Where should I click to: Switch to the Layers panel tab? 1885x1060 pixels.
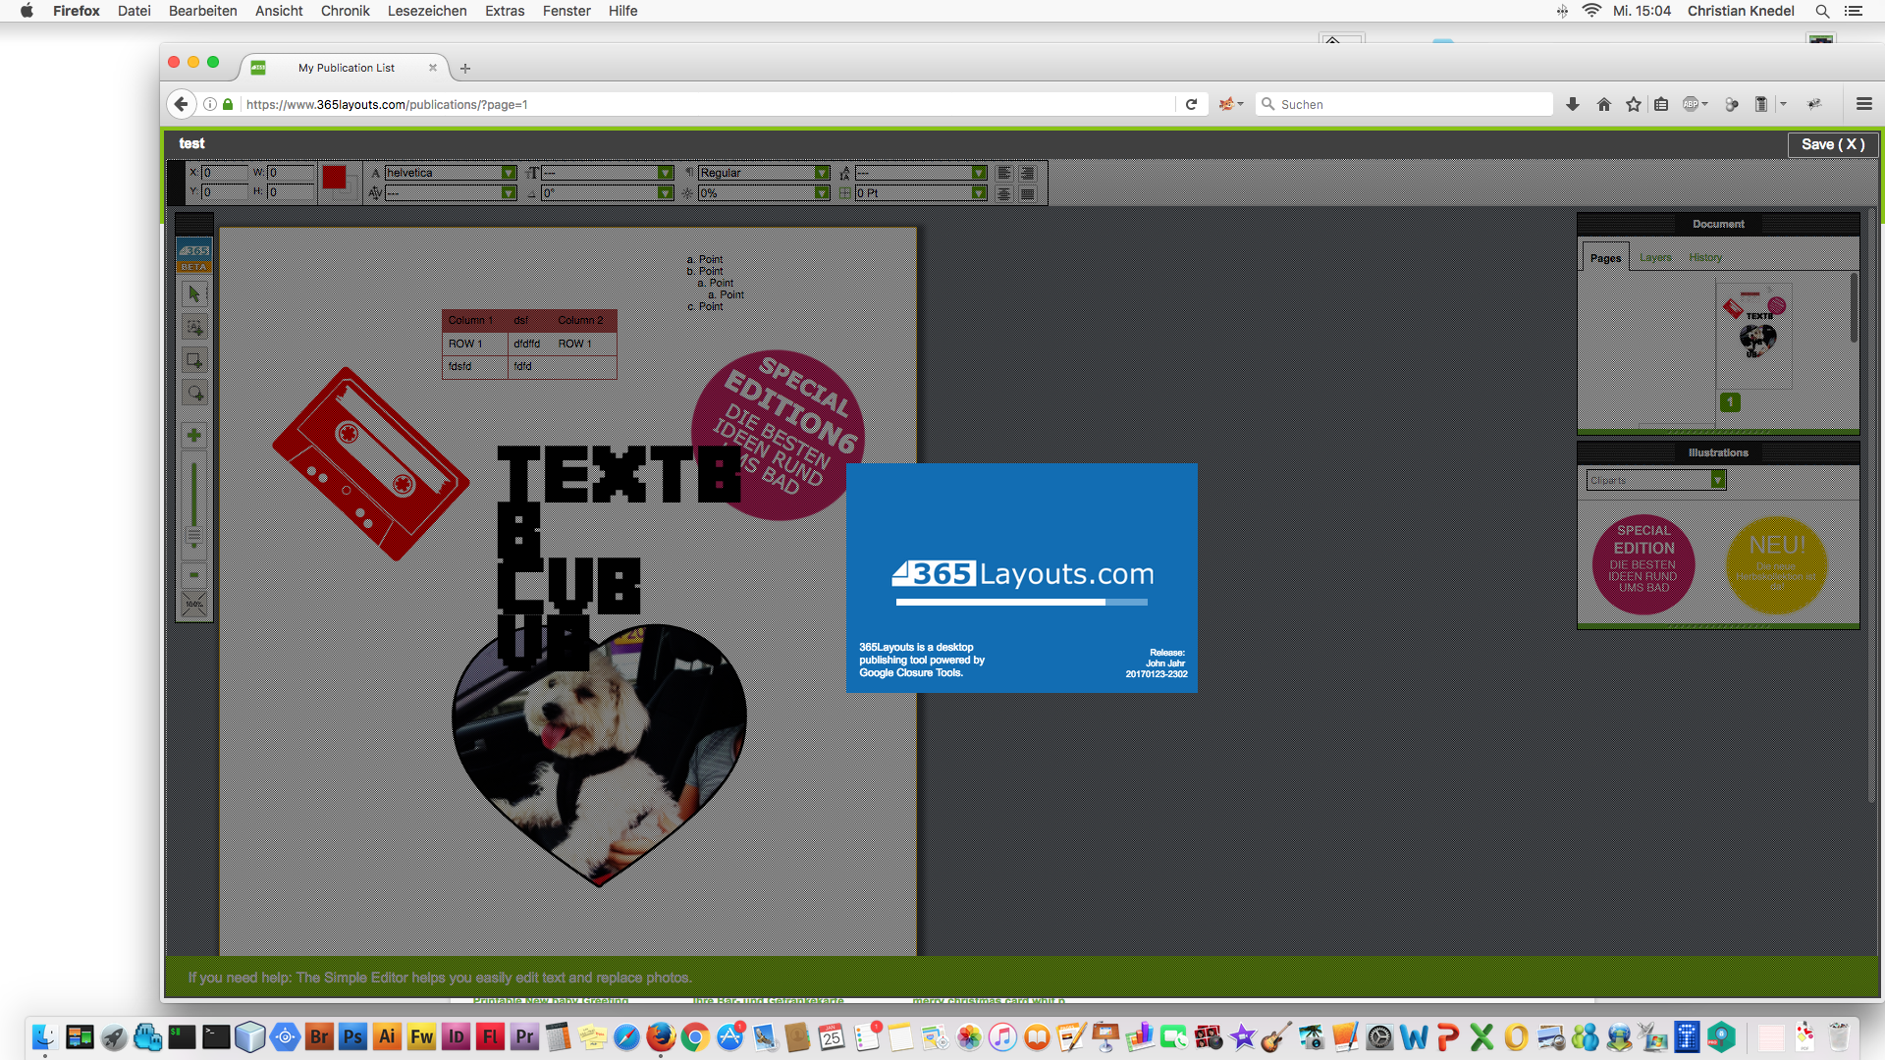[1654, 257]
